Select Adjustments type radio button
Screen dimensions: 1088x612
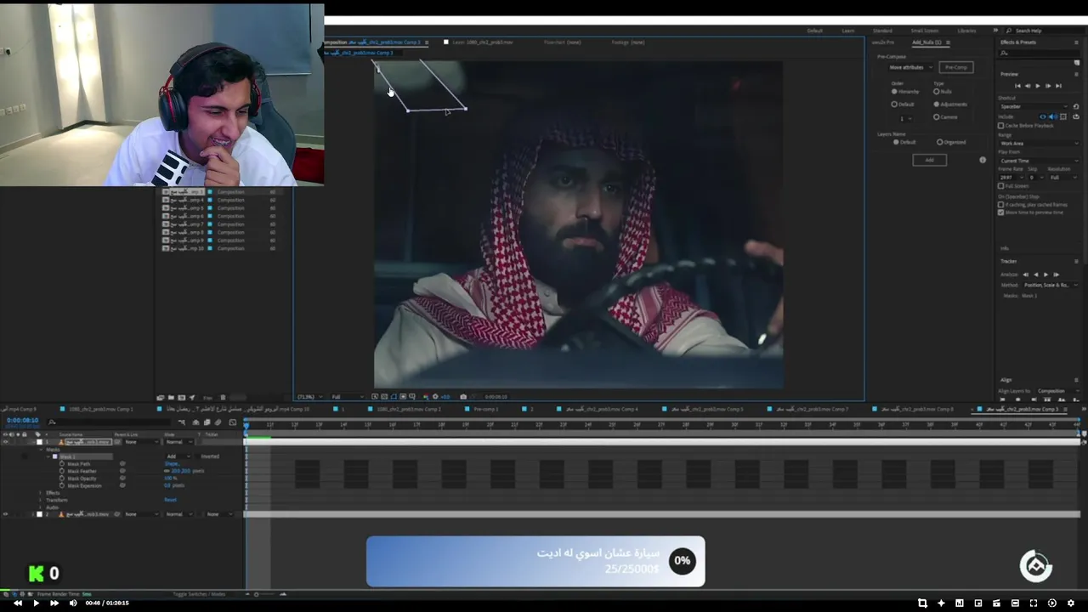936,104
